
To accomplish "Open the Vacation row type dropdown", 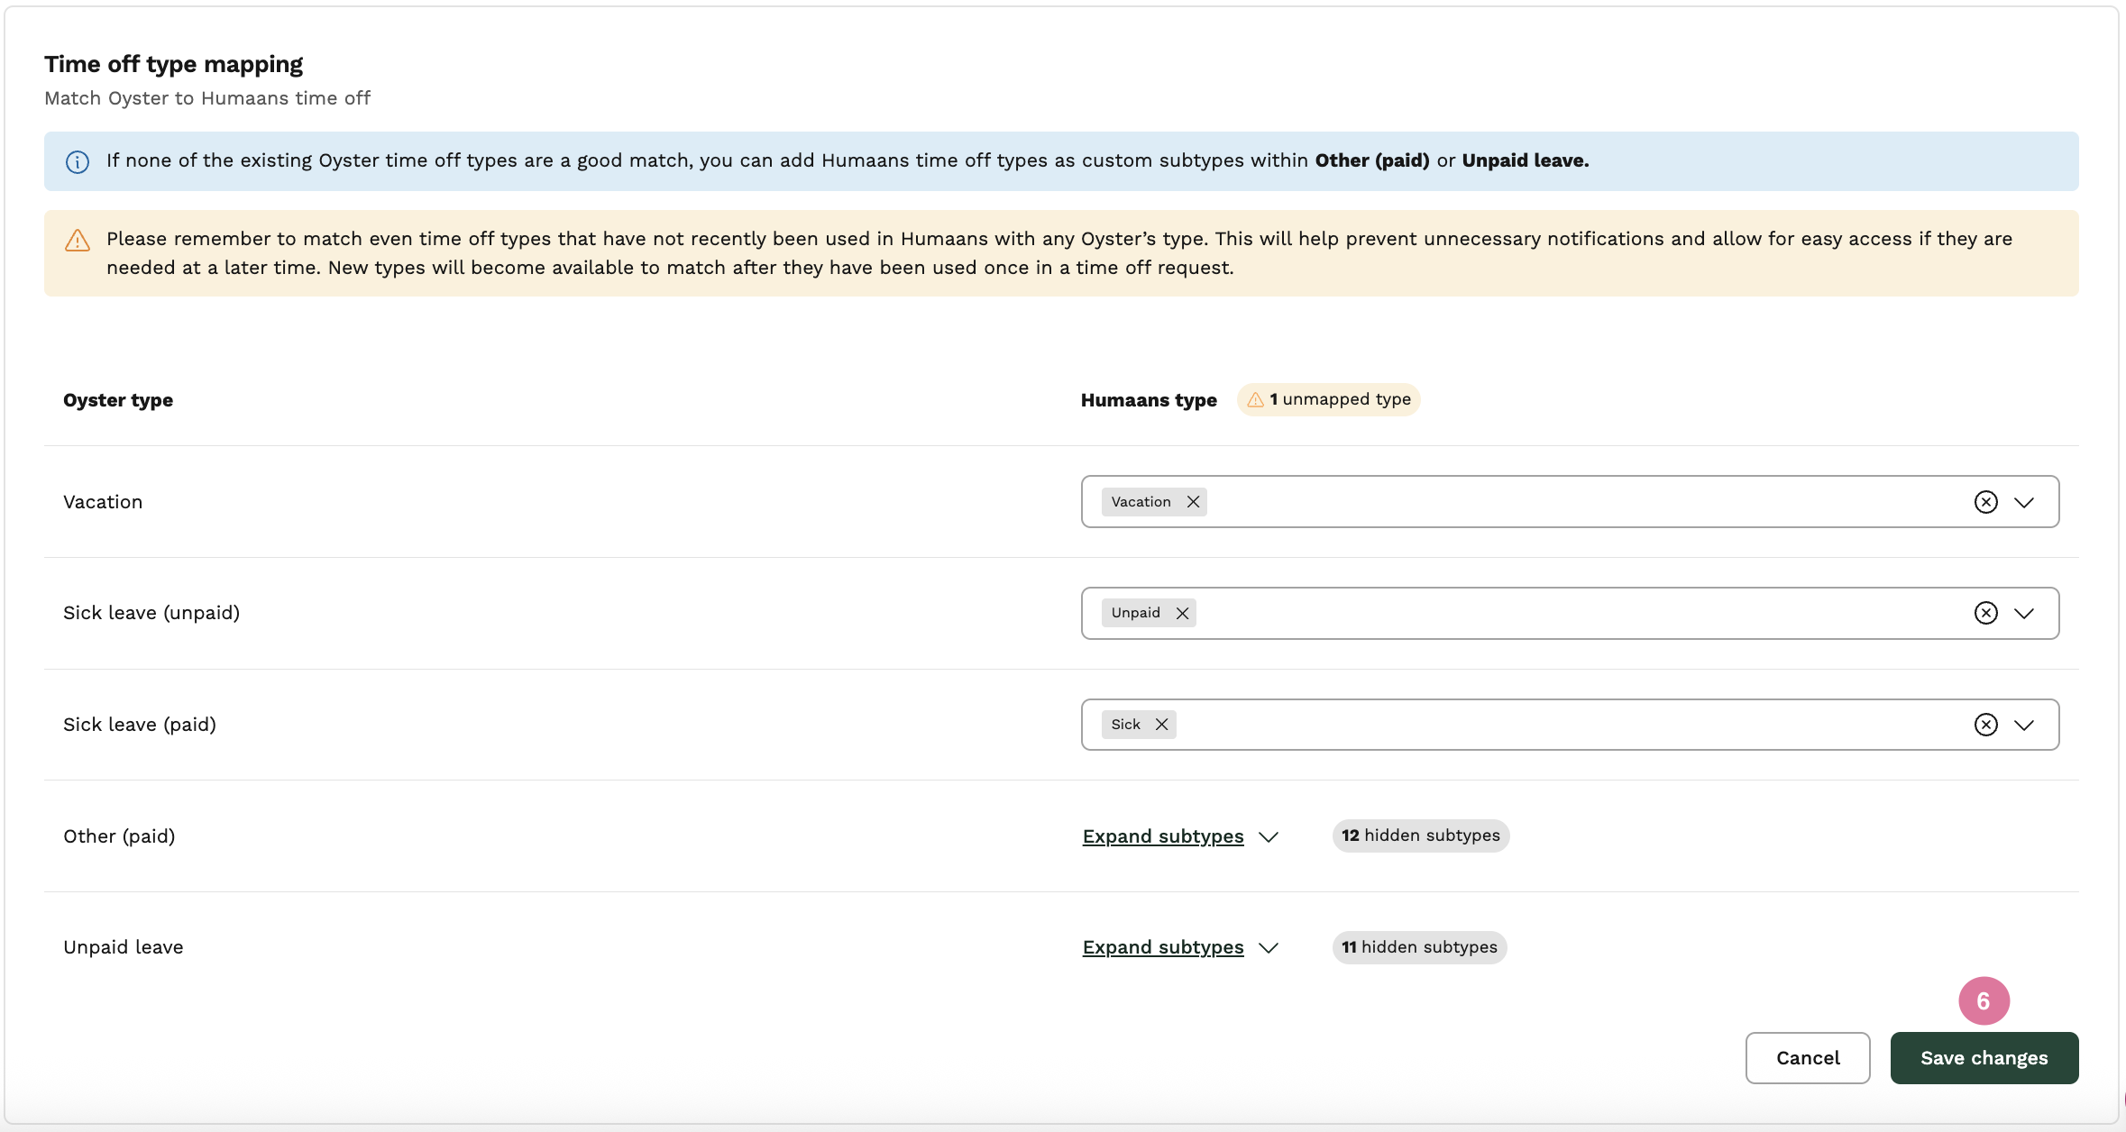I will click(2024, 502).
